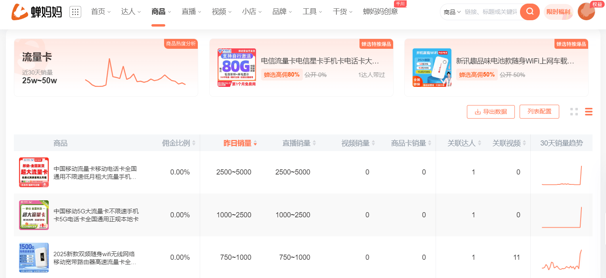This screenshot has width=606, height=278.
Task: Open the 蝉妈妈创意 menu item
Action: point(380,12)
